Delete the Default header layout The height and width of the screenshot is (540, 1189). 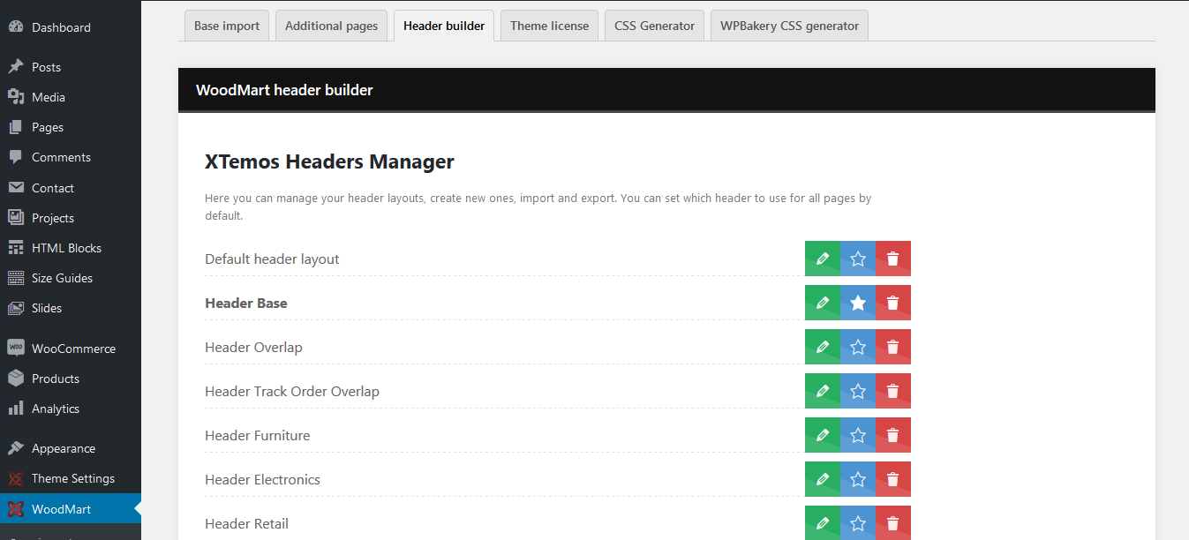tap(893, 259)
